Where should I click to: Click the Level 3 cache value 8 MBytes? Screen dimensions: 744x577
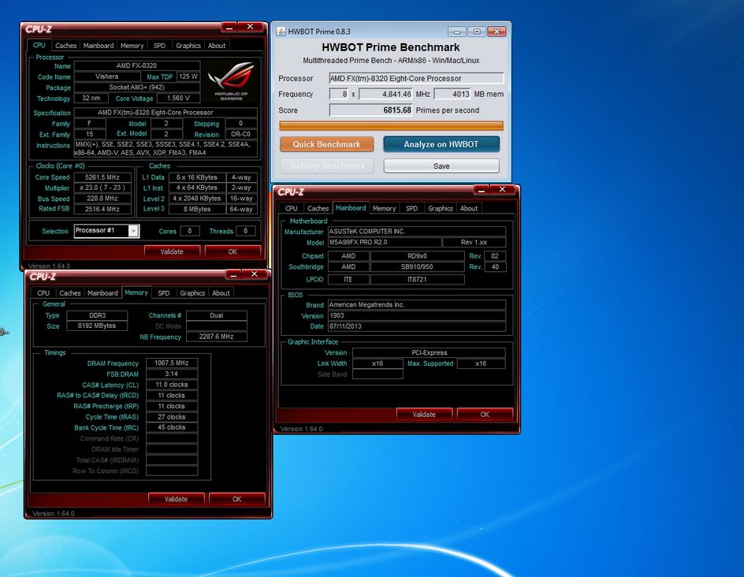tap(197, 209)
